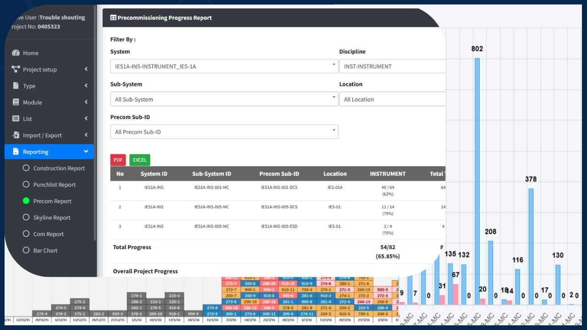Click the Home icon in the sidebar
Viewport: 587px width, 330px height.
tap(16, 53)
